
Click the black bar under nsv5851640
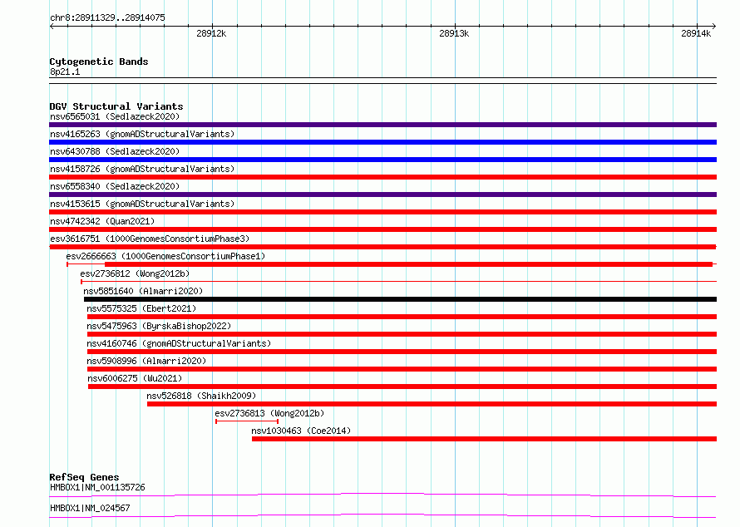click(x=400, y=299)
